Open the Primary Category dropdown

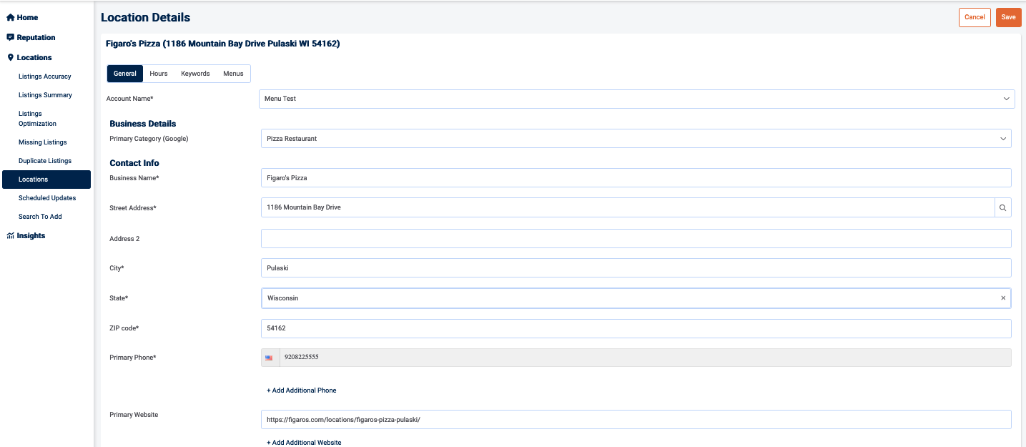tap(1002, 139)
